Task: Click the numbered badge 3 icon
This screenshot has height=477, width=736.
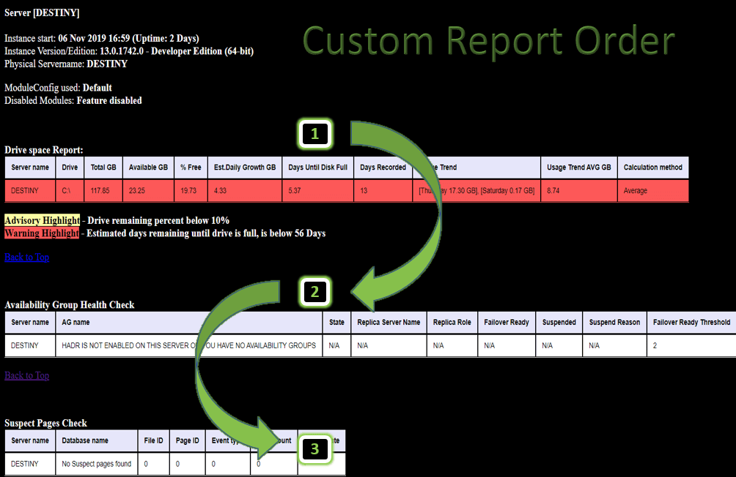Action: pos(314,449)
